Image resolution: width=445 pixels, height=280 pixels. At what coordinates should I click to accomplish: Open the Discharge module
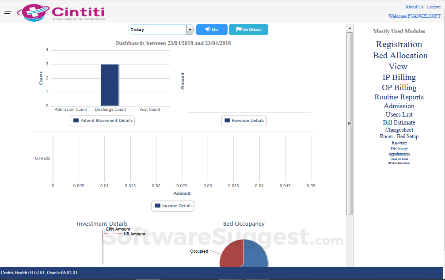click(399, 148)
